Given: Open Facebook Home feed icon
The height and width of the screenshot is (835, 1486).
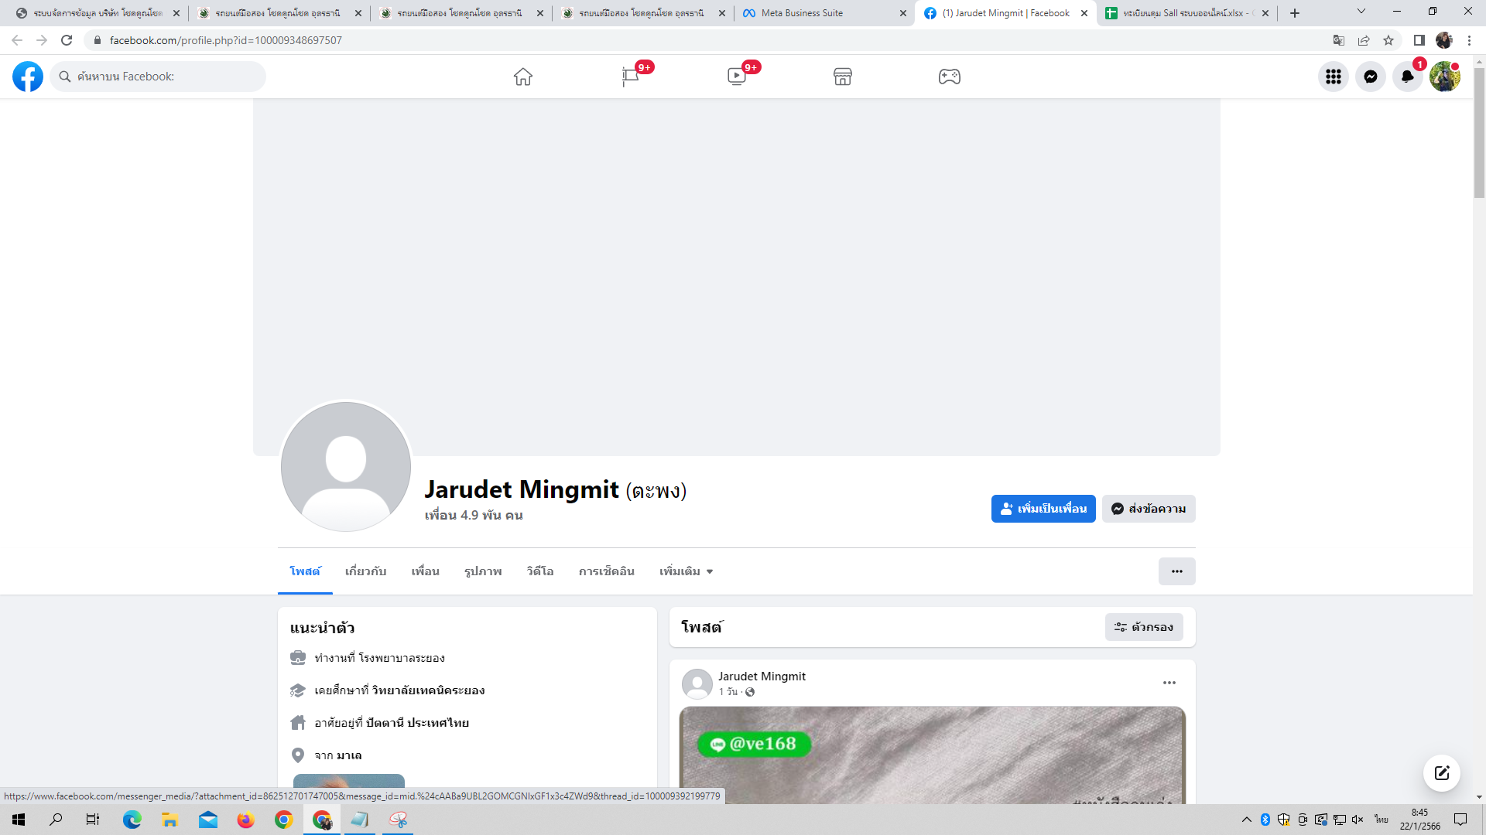Looking at the screenshot, I should (x=523, y=77).
